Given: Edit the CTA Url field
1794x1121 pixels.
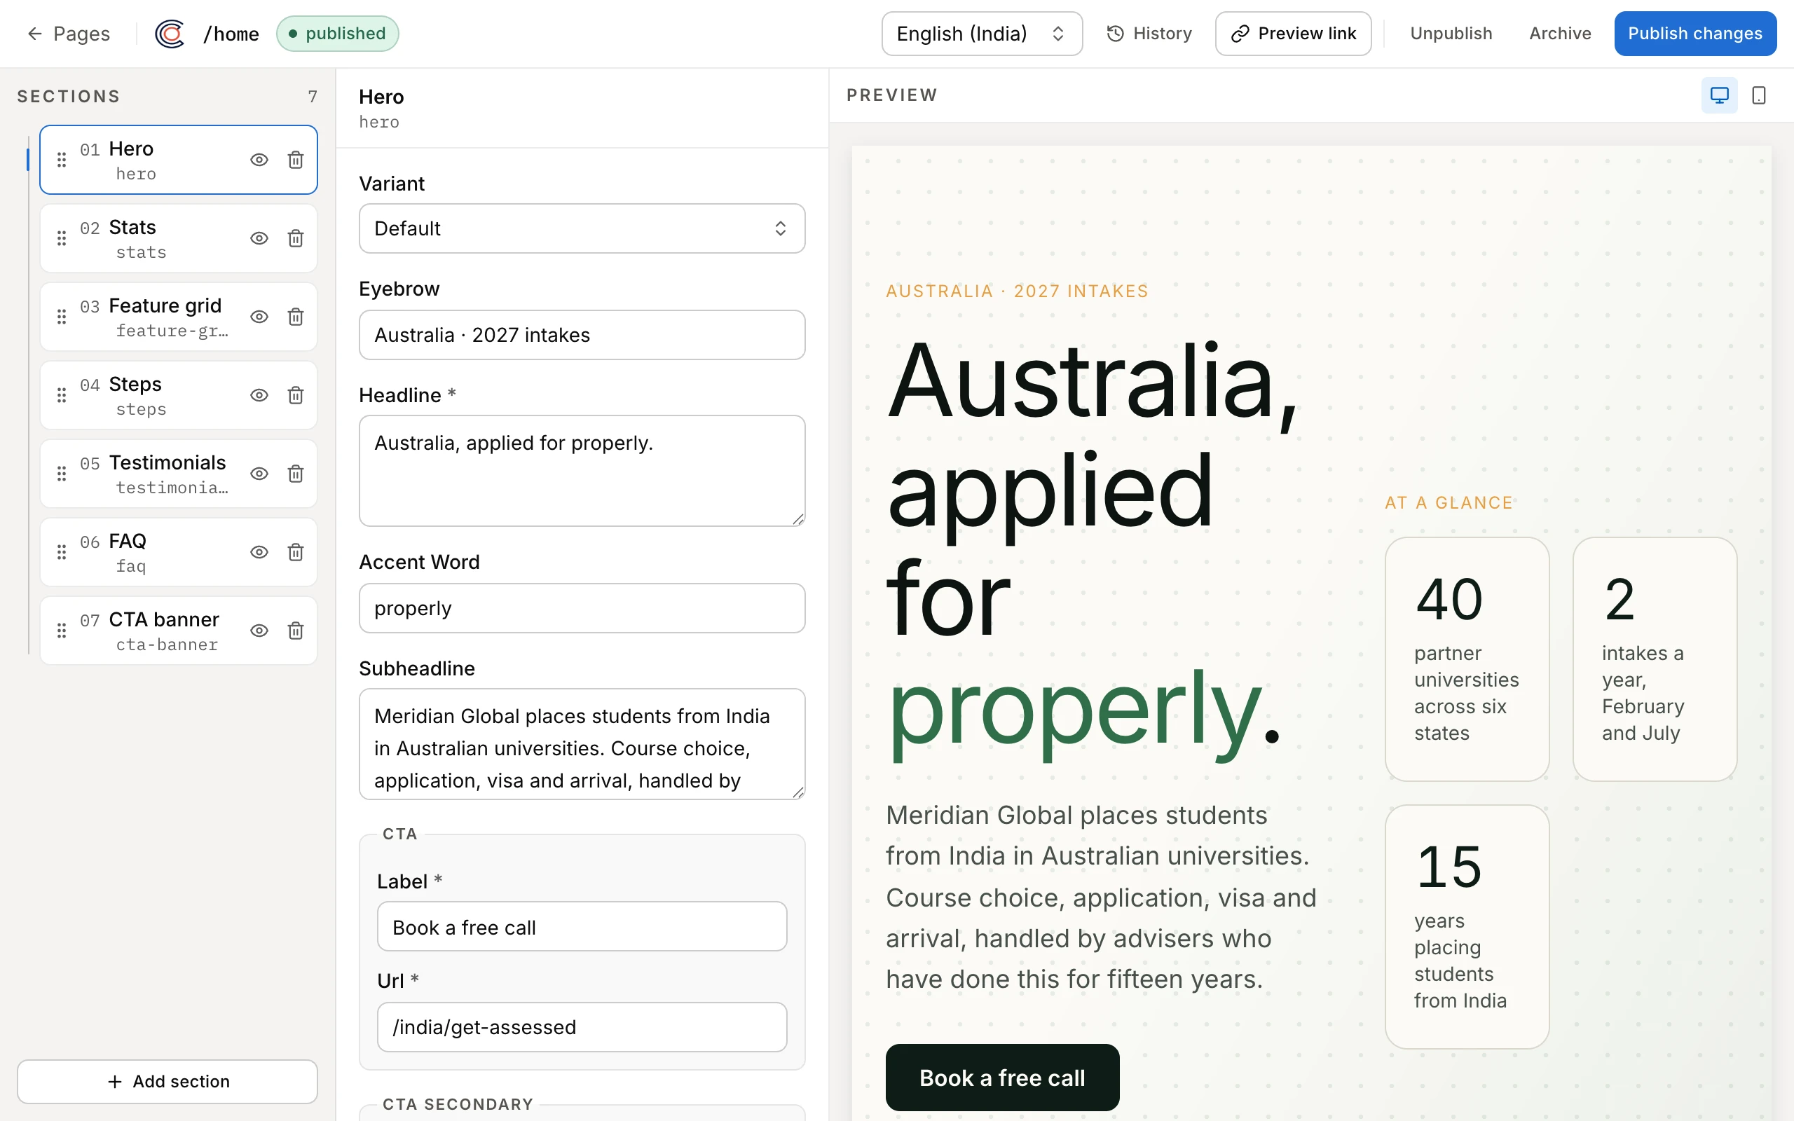Looking at the screenshot, I should coord(582,1027).
